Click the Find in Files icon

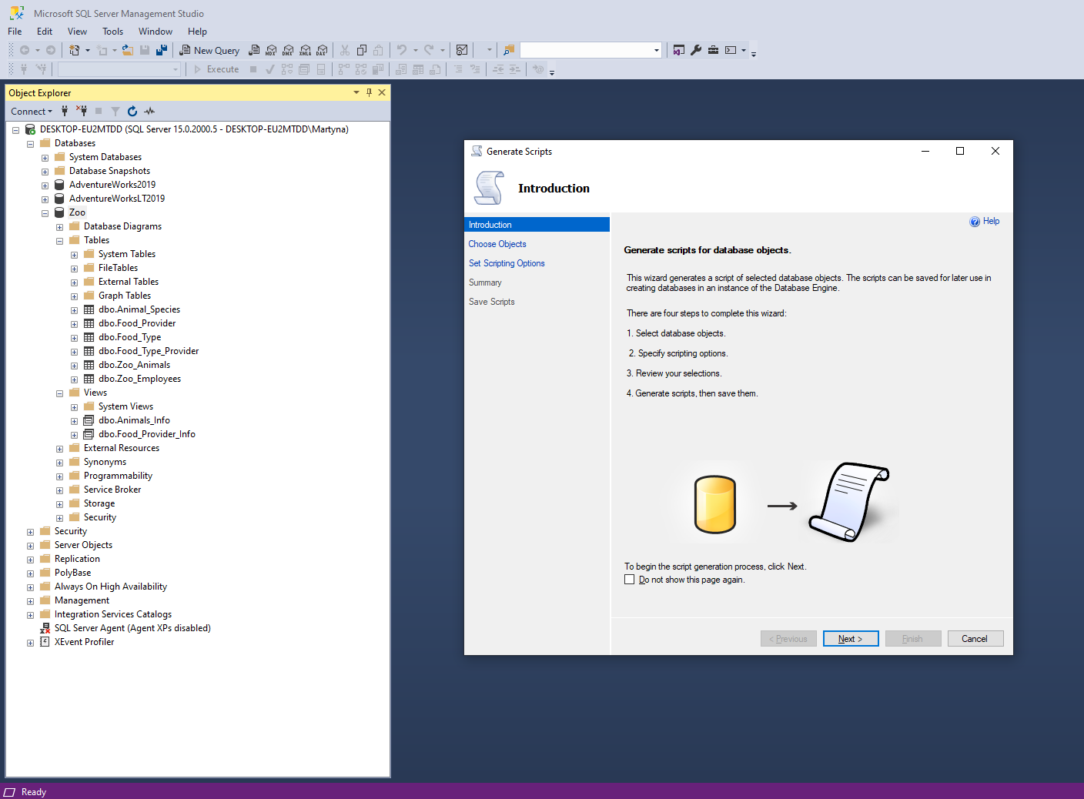[x=509, y=50]
